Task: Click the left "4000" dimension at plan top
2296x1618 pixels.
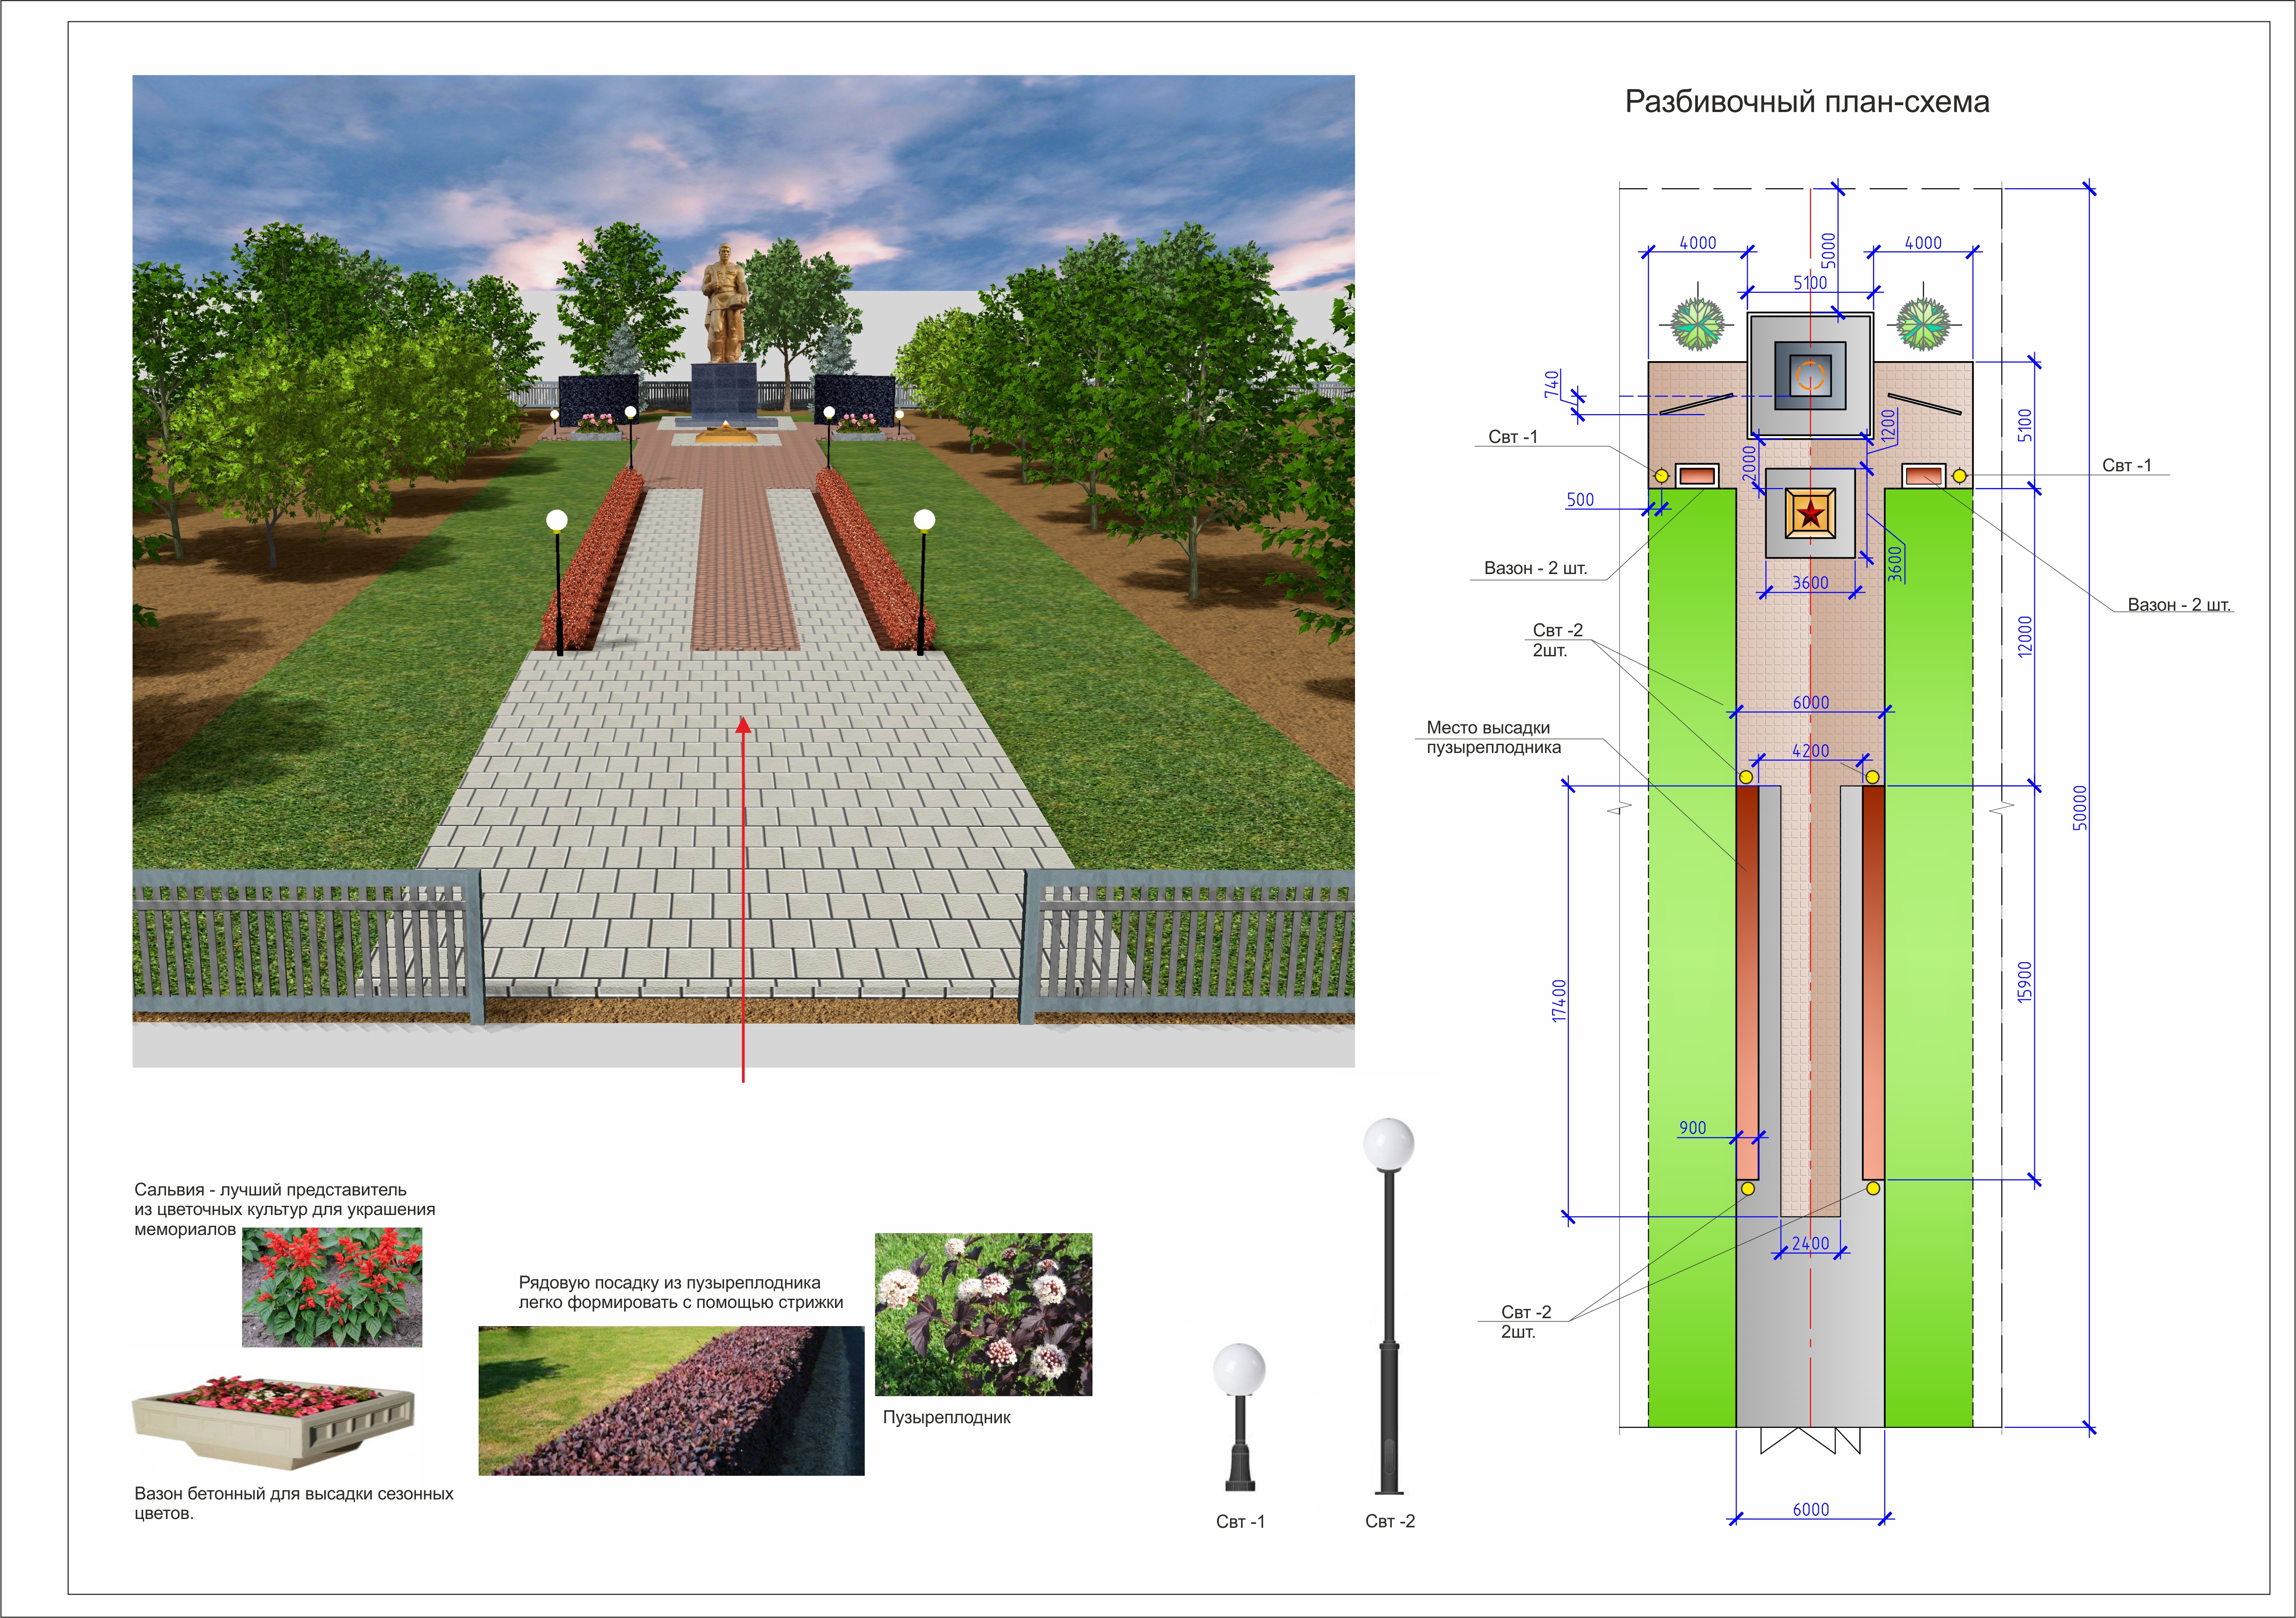Action: point(1697,243)
